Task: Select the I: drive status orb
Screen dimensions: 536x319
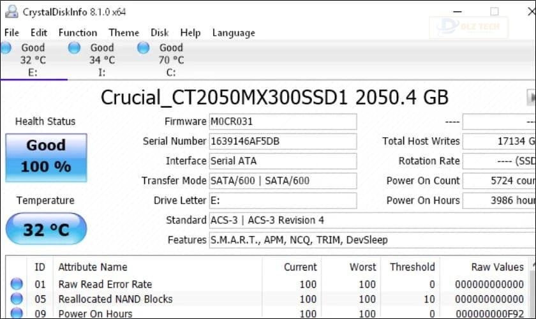Action: tap(75, 48)
